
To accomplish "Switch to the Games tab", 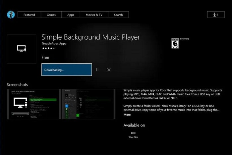I will [x=51, y=15].
